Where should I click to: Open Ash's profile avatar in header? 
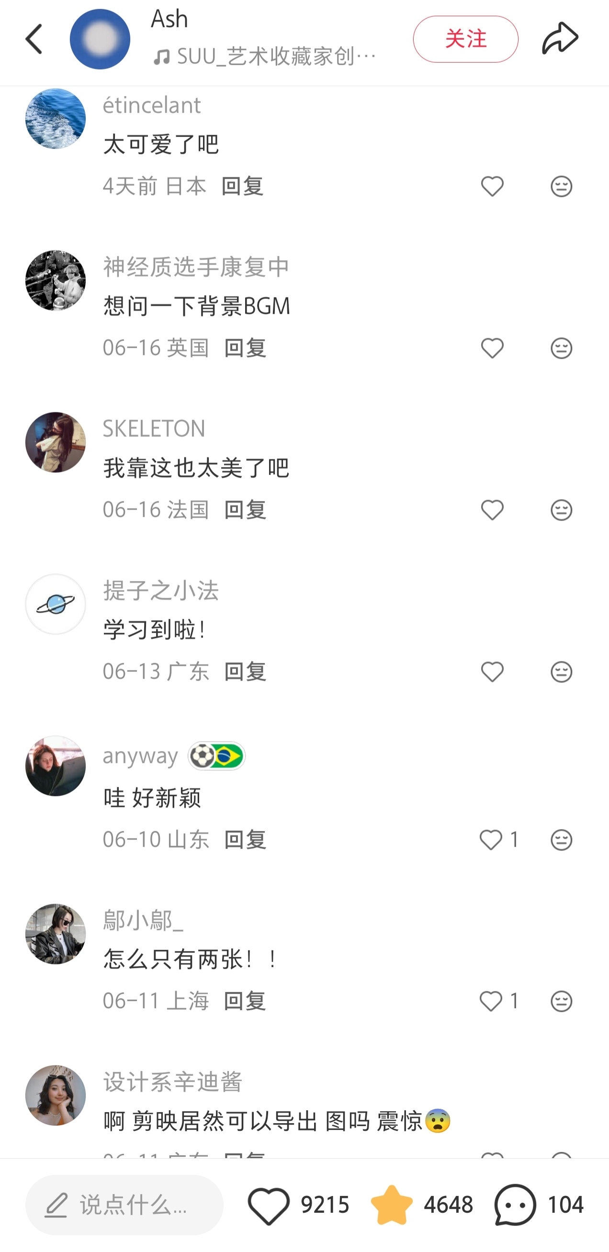click(x=100, y=39)
